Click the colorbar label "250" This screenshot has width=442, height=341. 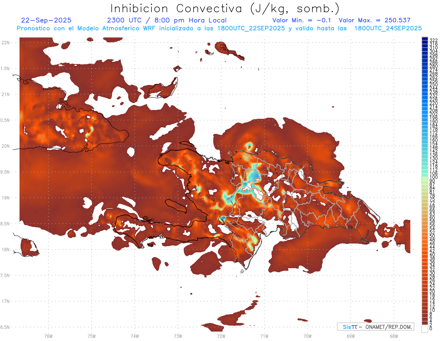(434, 85)
